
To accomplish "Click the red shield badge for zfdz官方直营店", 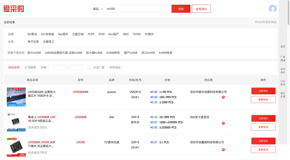I will click(223, 123).
